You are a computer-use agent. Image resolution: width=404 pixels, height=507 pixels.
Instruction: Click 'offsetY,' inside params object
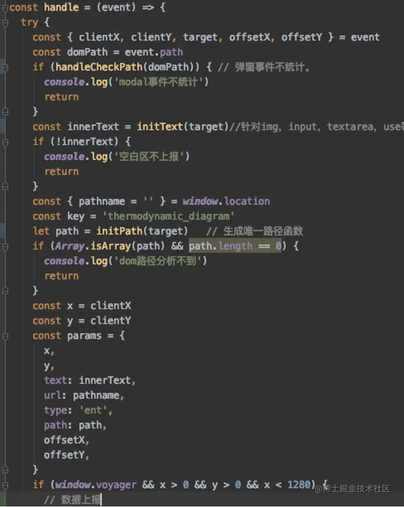point(67,455)
